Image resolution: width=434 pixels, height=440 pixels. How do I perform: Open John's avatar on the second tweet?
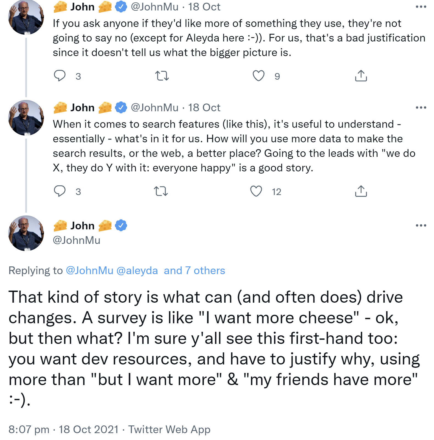26,118
